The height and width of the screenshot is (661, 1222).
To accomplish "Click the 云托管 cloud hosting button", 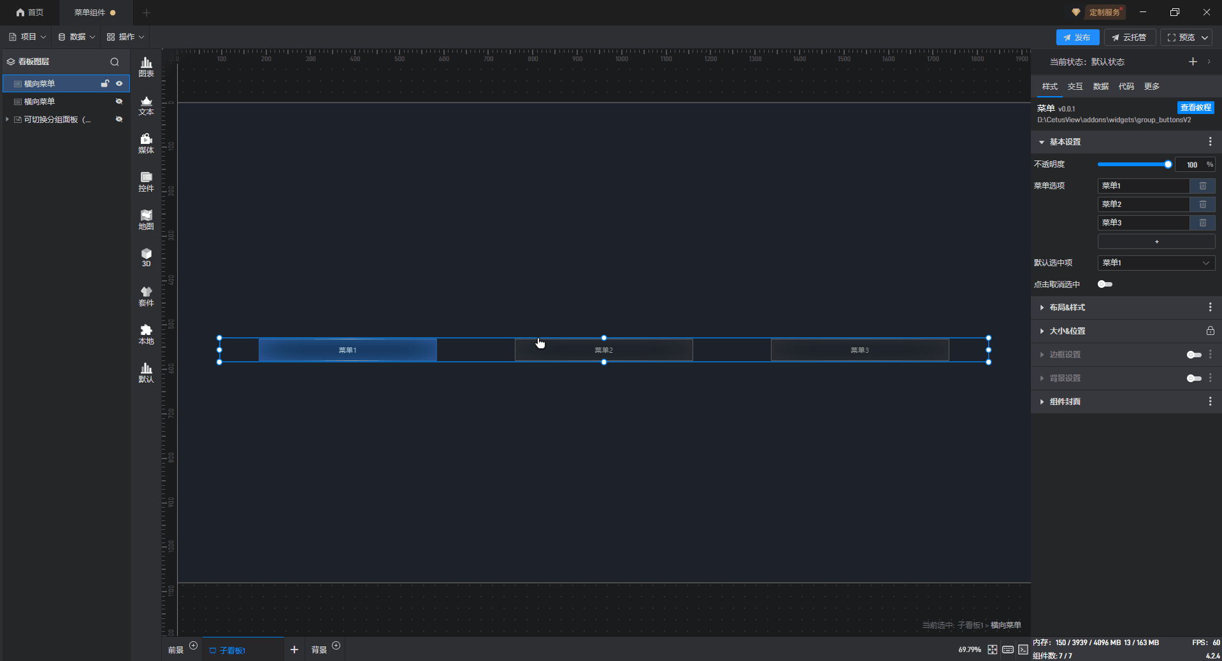I will click(1130, 38).
